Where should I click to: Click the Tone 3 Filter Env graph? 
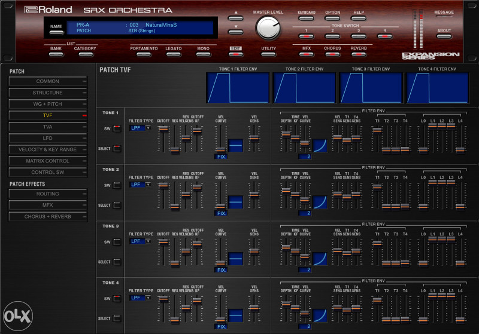(x=371, y=88)
